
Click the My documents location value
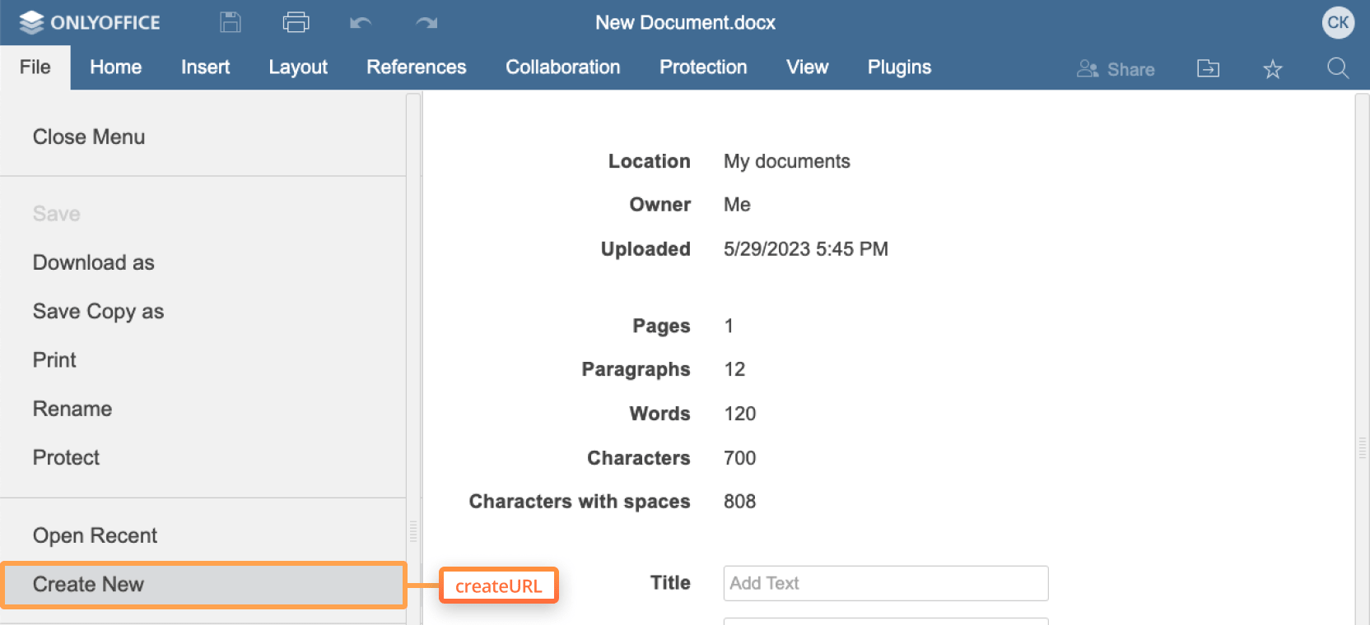787,161
